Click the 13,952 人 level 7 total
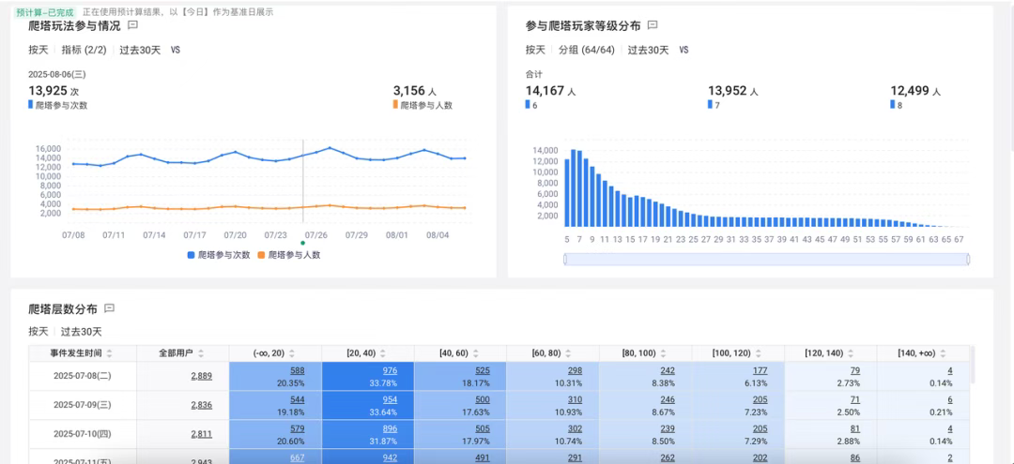Screen dimensions: 1014x464 pos(732,92)
